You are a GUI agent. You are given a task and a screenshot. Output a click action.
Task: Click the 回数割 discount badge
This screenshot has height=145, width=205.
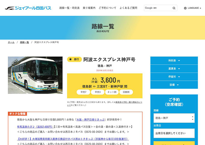pos(126,92)
